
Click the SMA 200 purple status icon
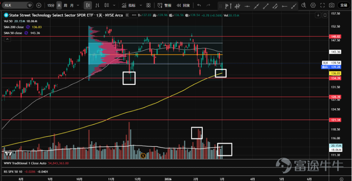(x=27, y=27)
